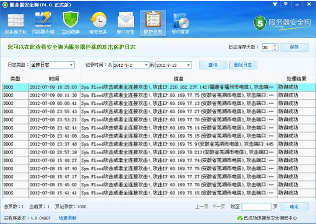316x224 pixels.
Task: Click the skin (shirt) icon in title bar
Action: (x=275, y=4)
